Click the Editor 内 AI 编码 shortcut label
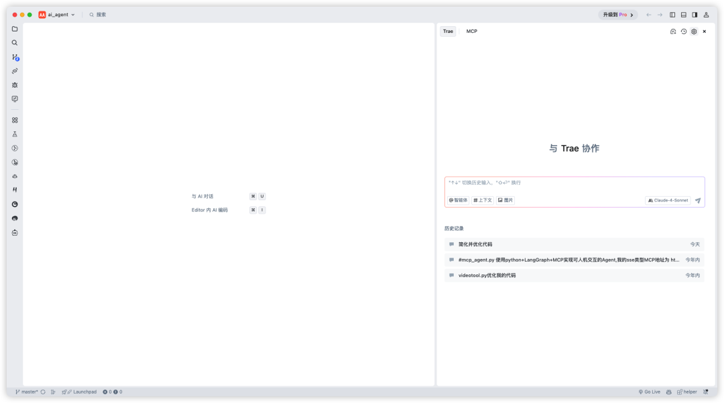 coord(210,210)
